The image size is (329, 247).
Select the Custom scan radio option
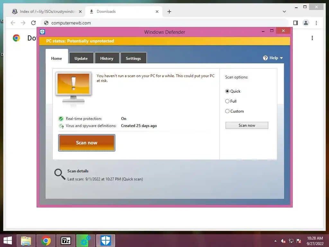click(227, 111)
